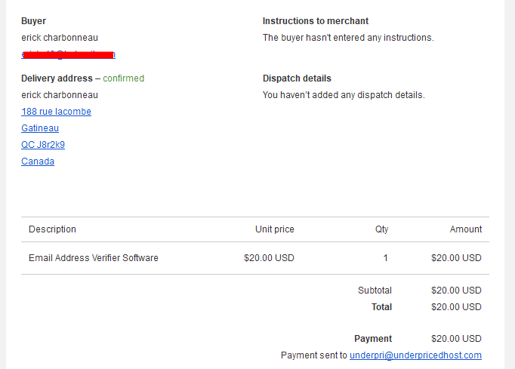Click the 188 rue lacombe address link
This screenshot has height=369, width=515.
(x=56, y=112)
